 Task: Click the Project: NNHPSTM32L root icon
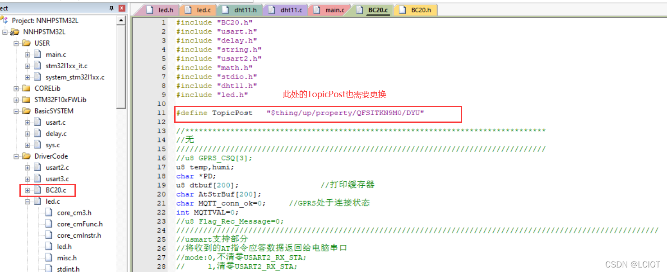(x=4, y=20)
